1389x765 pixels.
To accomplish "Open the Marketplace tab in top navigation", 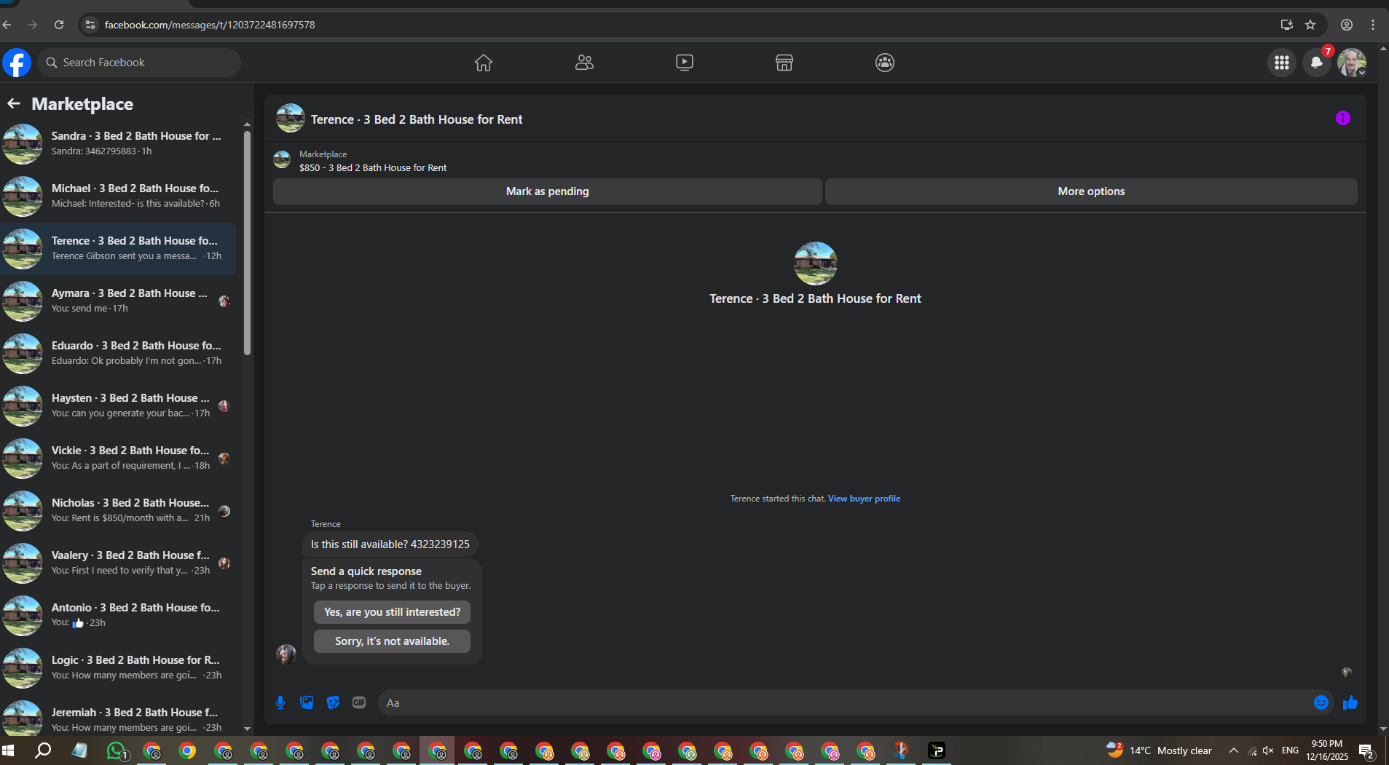I will point(784,63).
